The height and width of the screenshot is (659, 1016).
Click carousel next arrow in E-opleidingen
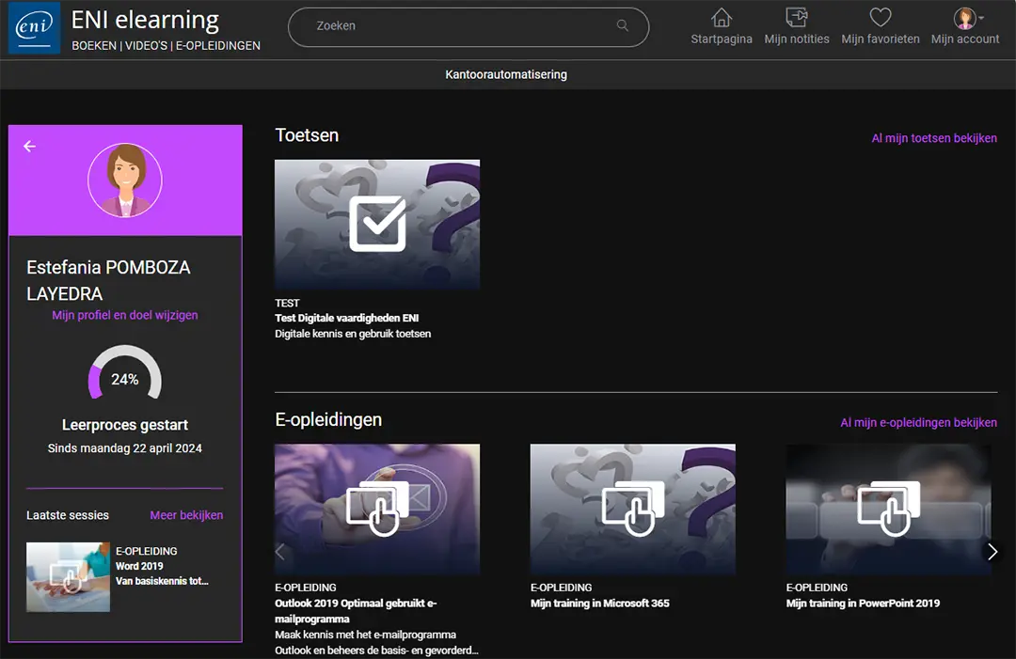point(992,552)
